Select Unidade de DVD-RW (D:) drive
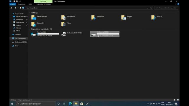189x106 pixels. coord(71,34)
